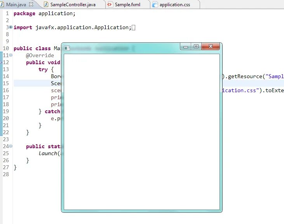Click line number 15 in the gutter
Screen dimensions: 284x224
(x=6, y=83)
